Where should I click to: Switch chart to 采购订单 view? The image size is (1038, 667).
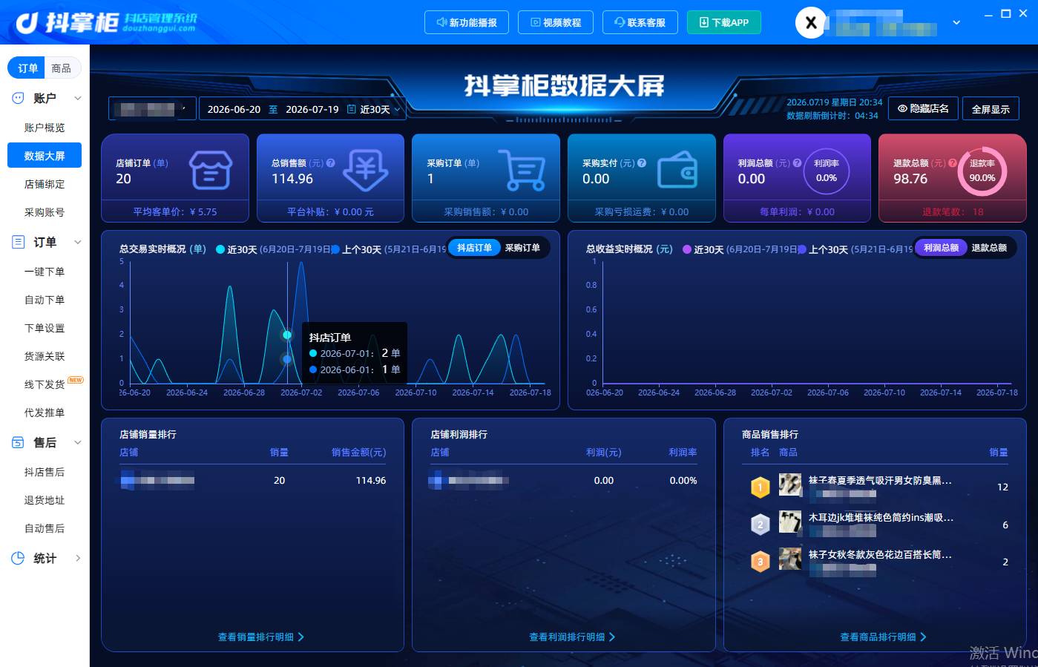coord(522,248)
